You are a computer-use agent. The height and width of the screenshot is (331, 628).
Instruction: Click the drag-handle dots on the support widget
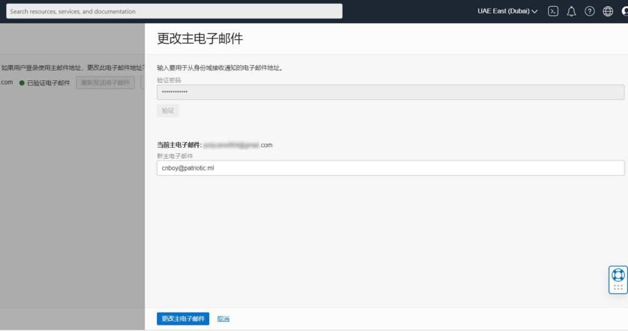tap(618, 287)
